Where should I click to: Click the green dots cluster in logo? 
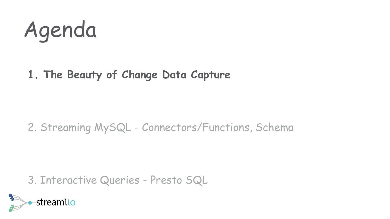(x=11, y=208)
